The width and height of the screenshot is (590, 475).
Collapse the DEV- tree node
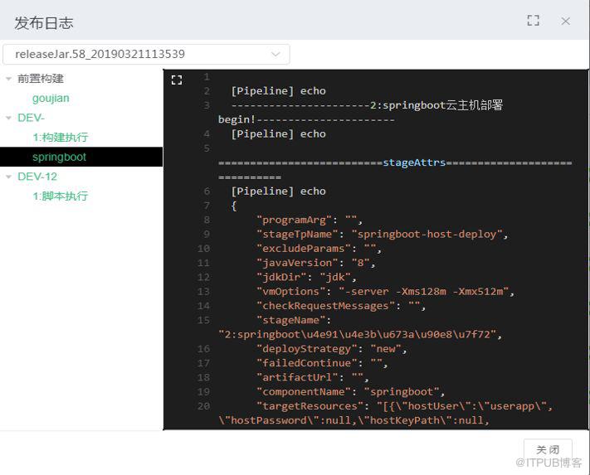(8, 118)
